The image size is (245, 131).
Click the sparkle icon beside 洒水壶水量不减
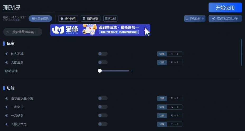[7, 98]
